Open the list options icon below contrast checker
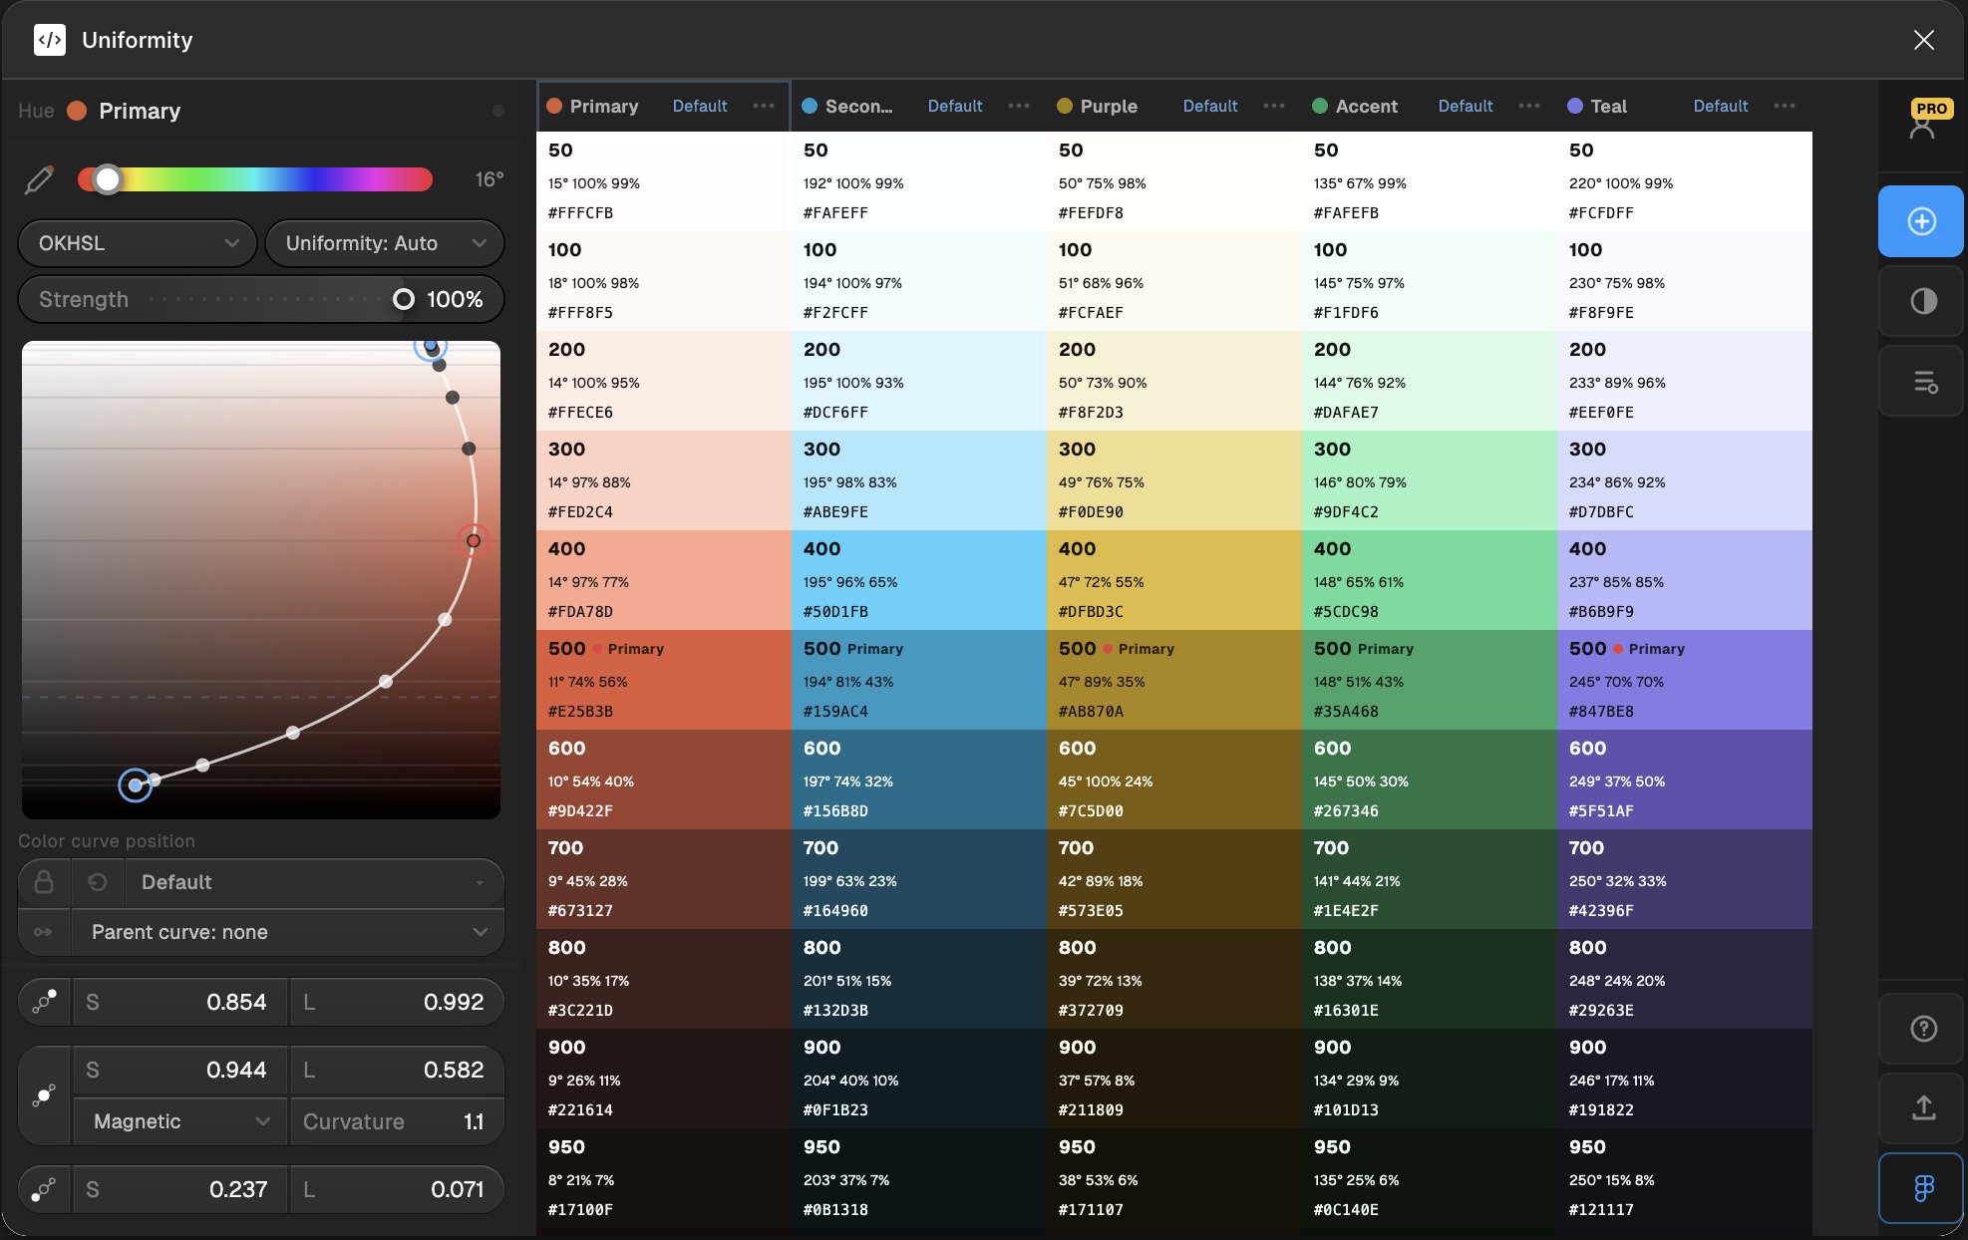The image size is (1968, 1240). point(1922,382)
